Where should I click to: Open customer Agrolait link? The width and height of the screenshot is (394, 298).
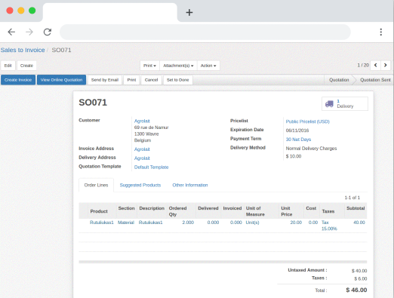[x=142, y=121]
